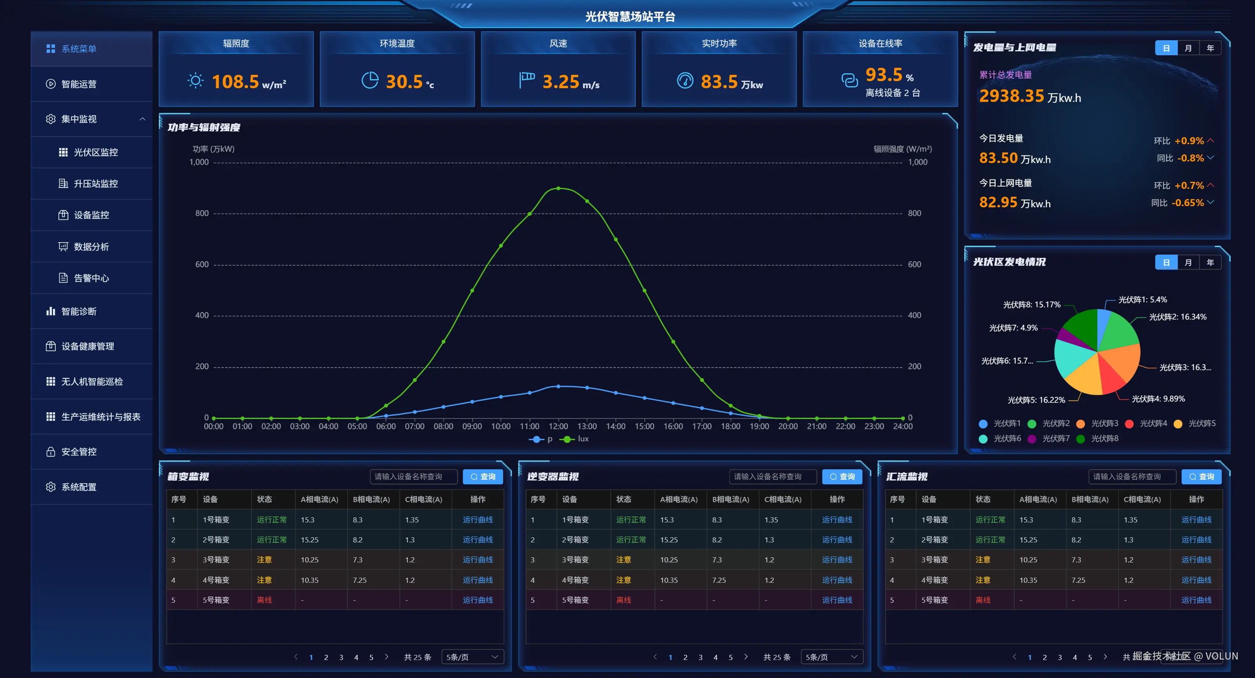The image size is (1255, 678).
Task: Click the 告警中心 document icon
Action: pyautogui.click(x=63, y=278)
